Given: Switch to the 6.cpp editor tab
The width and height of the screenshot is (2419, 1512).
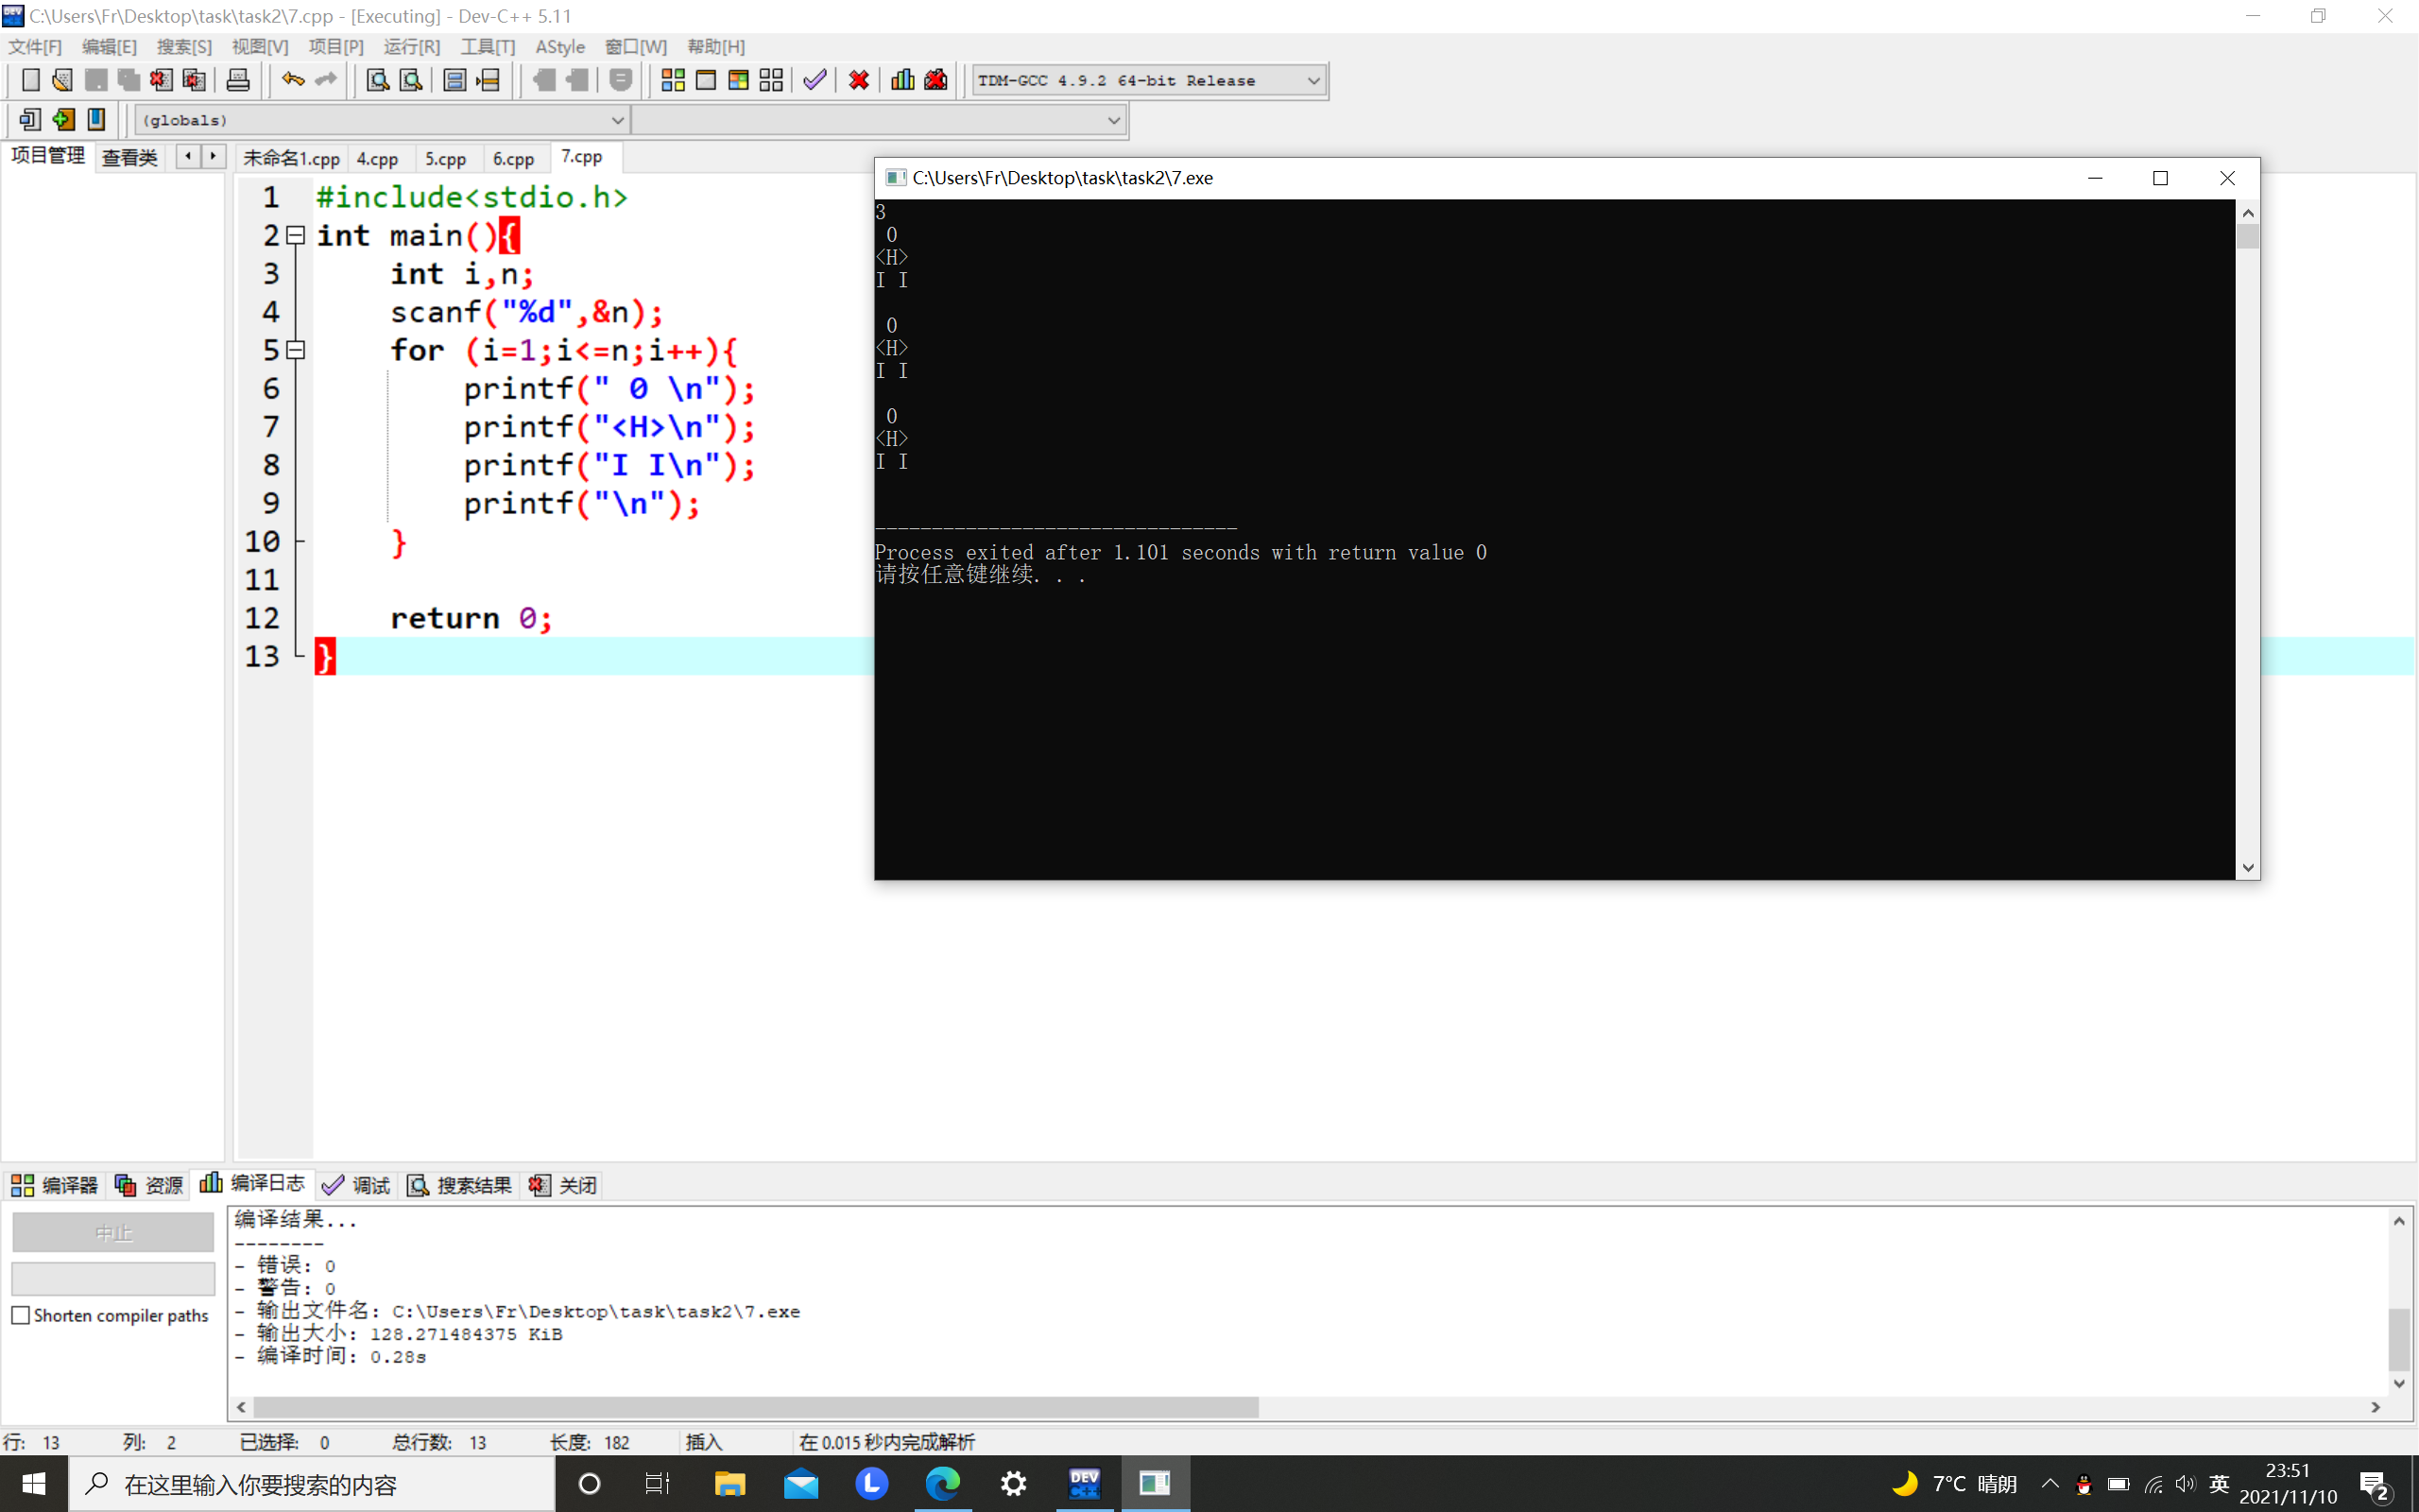Looking at the screenshot, I should [x=513, y=158].
